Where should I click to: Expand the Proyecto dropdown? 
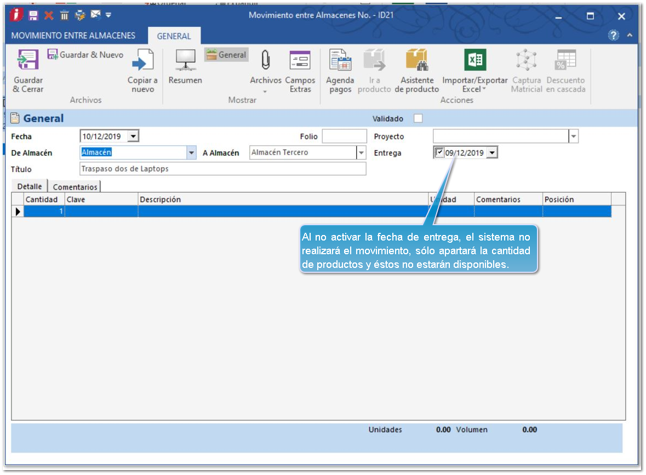tap(573, 136)
